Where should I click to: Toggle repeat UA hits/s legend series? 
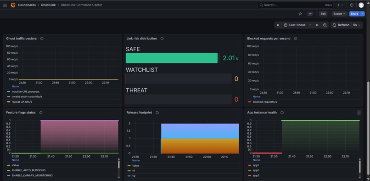tap(22, 102)
